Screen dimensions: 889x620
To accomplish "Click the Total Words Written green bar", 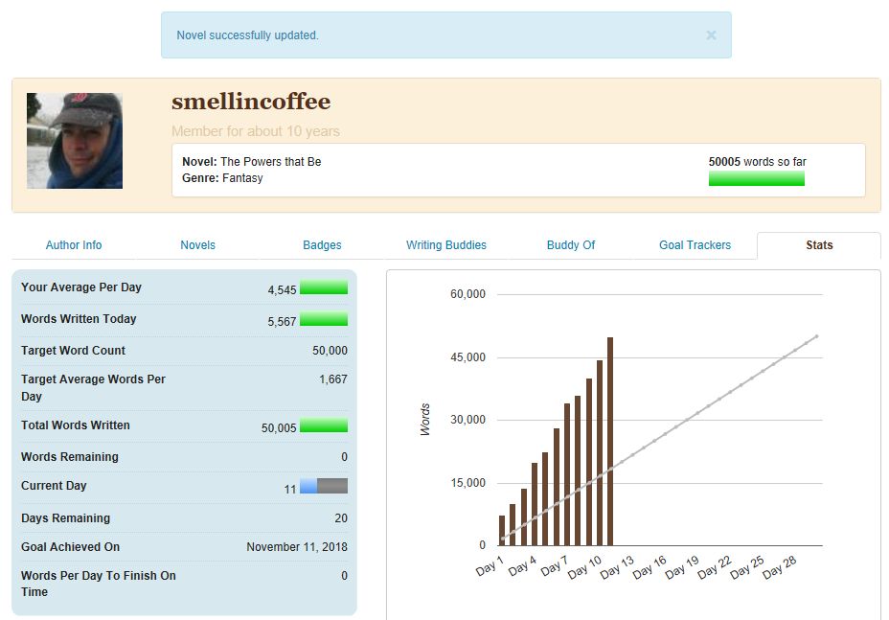I will (323, 425).
